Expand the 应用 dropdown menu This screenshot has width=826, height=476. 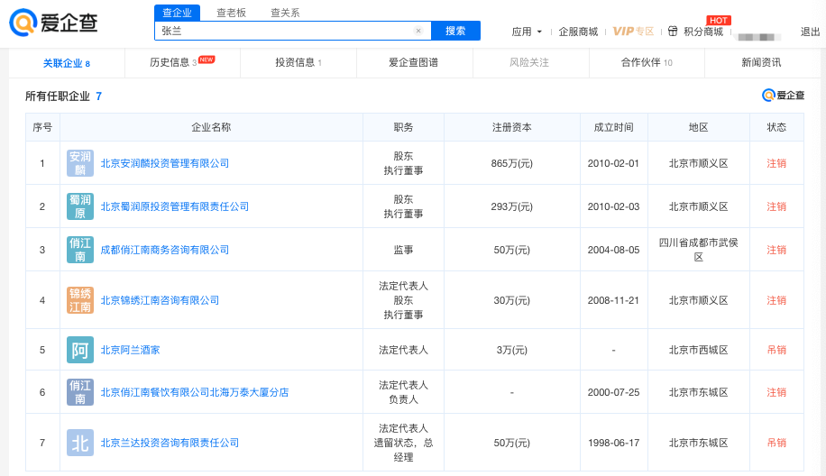(527, 32)
